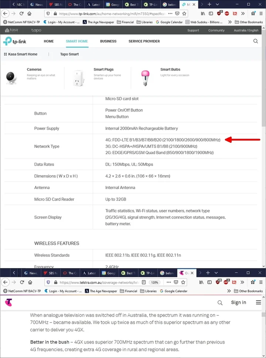This screenshot has width=266, height=358.
Task: Close the active M7350 tab
Action: [x=194, y=4]
